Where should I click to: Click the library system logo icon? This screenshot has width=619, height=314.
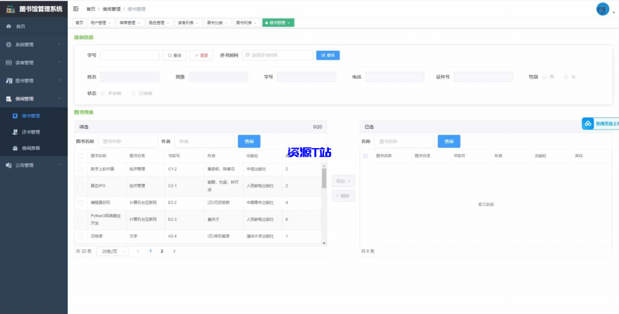11,8
